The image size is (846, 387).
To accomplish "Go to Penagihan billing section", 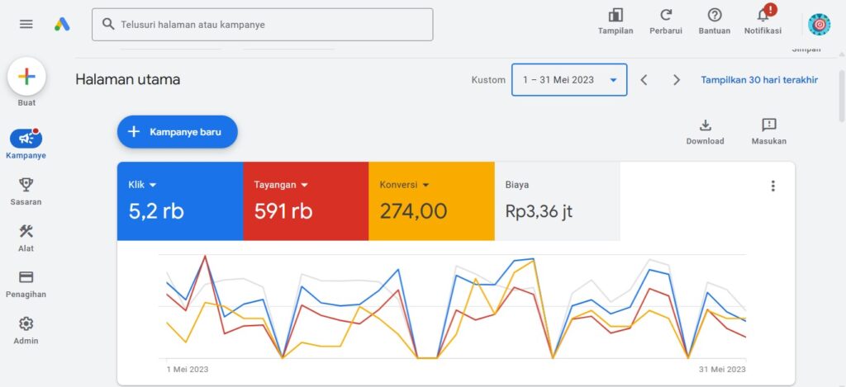I will [26, 278].
